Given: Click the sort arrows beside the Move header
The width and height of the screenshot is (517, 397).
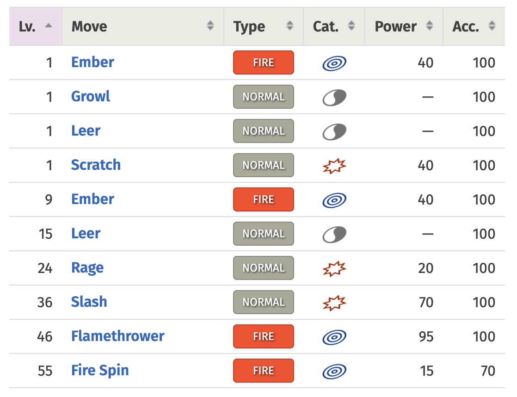Looking at the screenshot, I should (210, 26).
